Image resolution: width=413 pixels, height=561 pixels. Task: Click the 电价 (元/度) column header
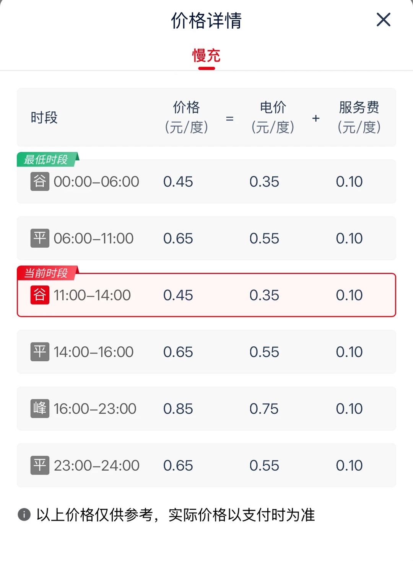click(x=273, y=117)
